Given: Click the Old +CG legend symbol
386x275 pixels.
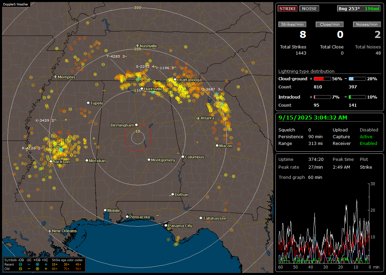Looking at the screenshot, I should click(37, 269).
